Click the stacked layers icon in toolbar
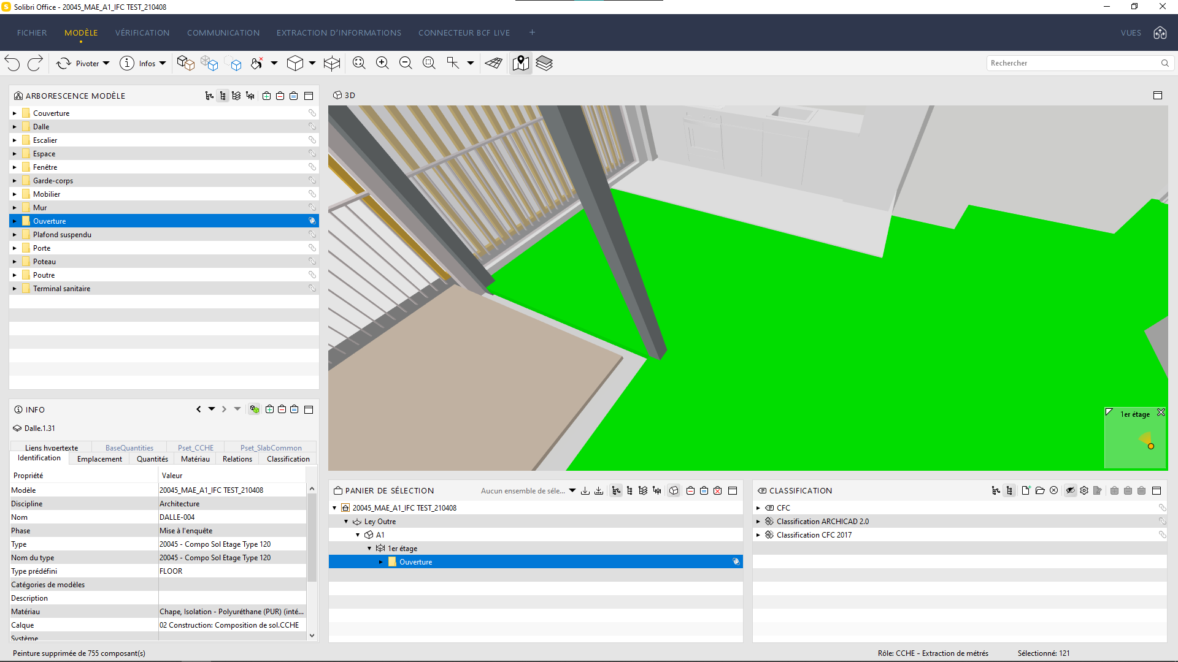Viewport: 1178px width, 662px height. [544, 63]
